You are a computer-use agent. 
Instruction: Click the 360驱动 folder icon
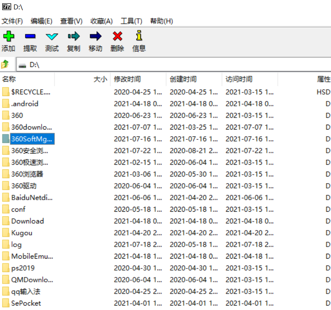coord(6,186)
